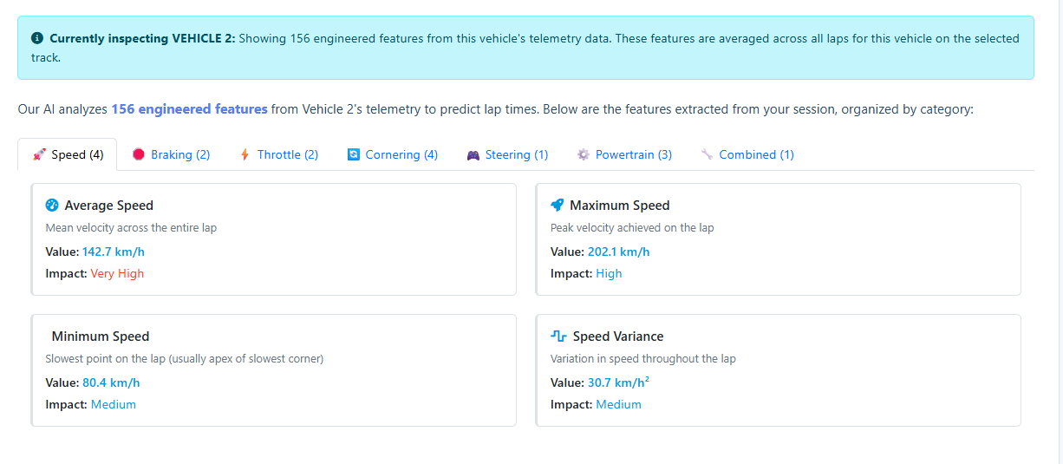Screen dimensions: 1063x464
Task: Click the wrench Combined icon
Action: 707,155
